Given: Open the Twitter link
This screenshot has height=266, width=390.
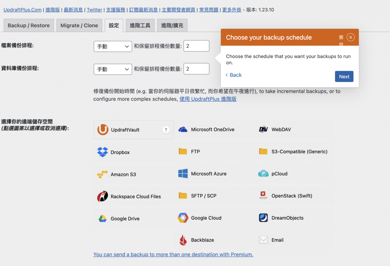Looking at the screenshot, I should click(94, 10).
